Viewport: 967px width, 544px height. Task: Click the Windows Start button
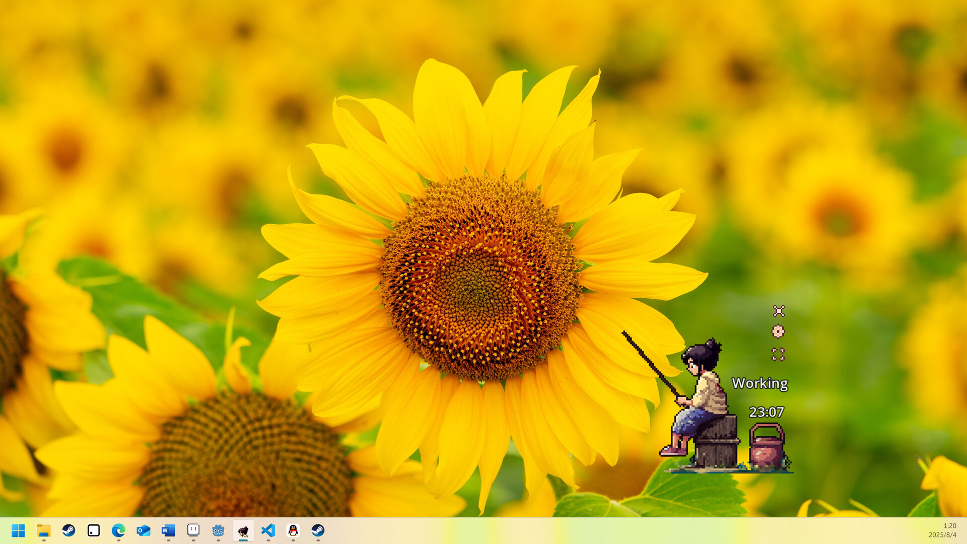[x=19, y=531]
